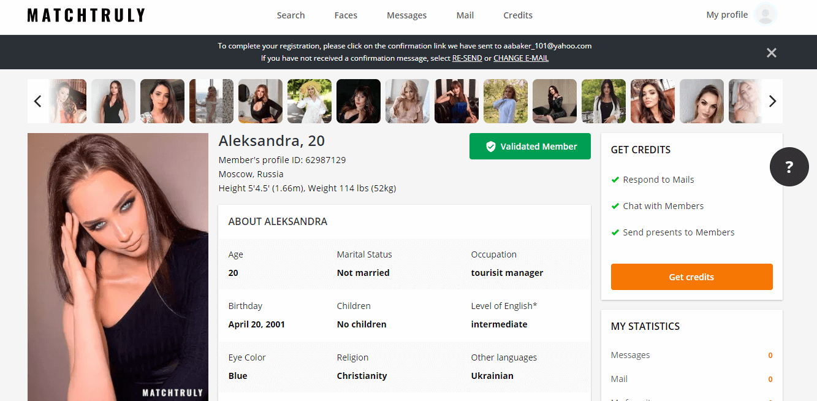This screenshot has height=401, width=817.
Task: Click the Validated Member shield badge
Action: coord(530,147)
